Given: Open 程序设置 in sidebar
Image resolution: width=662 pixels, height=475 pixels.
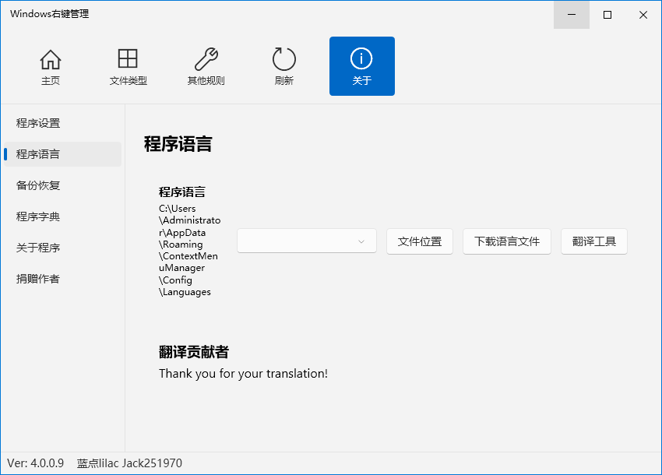Looking at the screenshot, I should tap(62, 123).
